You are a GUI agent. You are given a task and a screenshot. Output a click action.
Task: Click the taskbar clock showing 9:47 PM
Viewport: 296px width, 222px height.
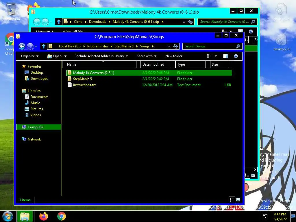(280, 216)
